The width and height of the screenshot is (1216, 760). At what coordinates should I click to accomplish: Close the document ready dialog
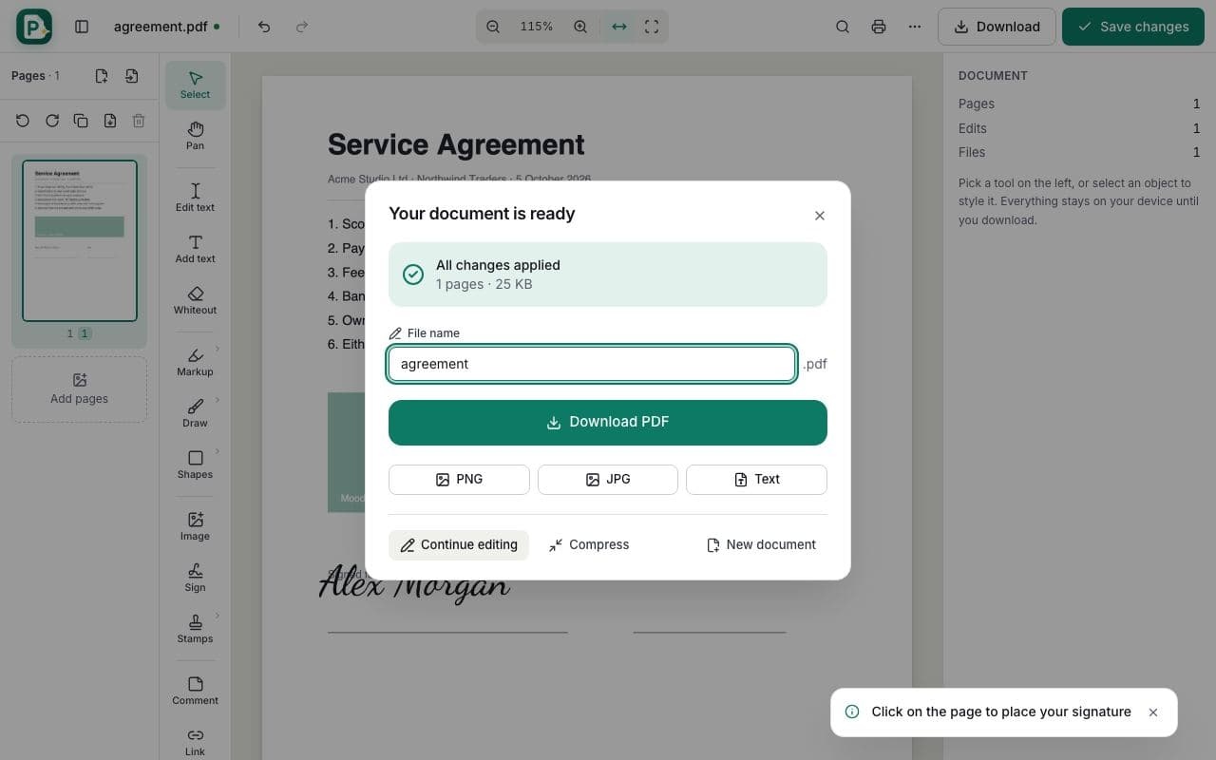tap(820, 216)
